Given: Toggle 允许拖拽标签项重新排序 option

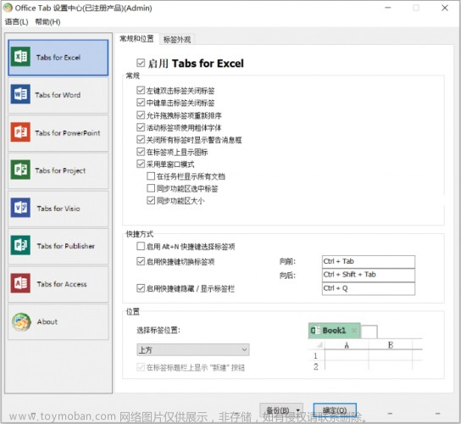Looking at the screenshot, I should click(141, 114).
